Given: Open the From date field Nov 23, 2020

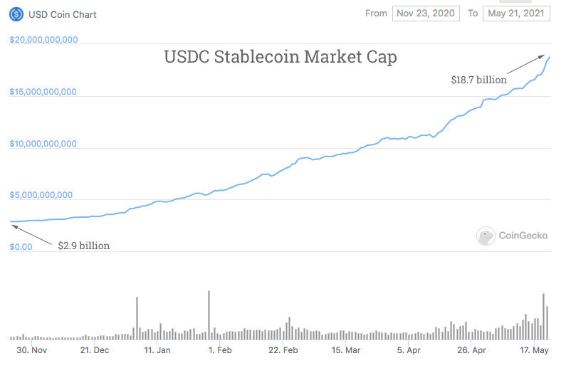Looking at the screenshot, I should pyautogui.click(x=425, y=14).
